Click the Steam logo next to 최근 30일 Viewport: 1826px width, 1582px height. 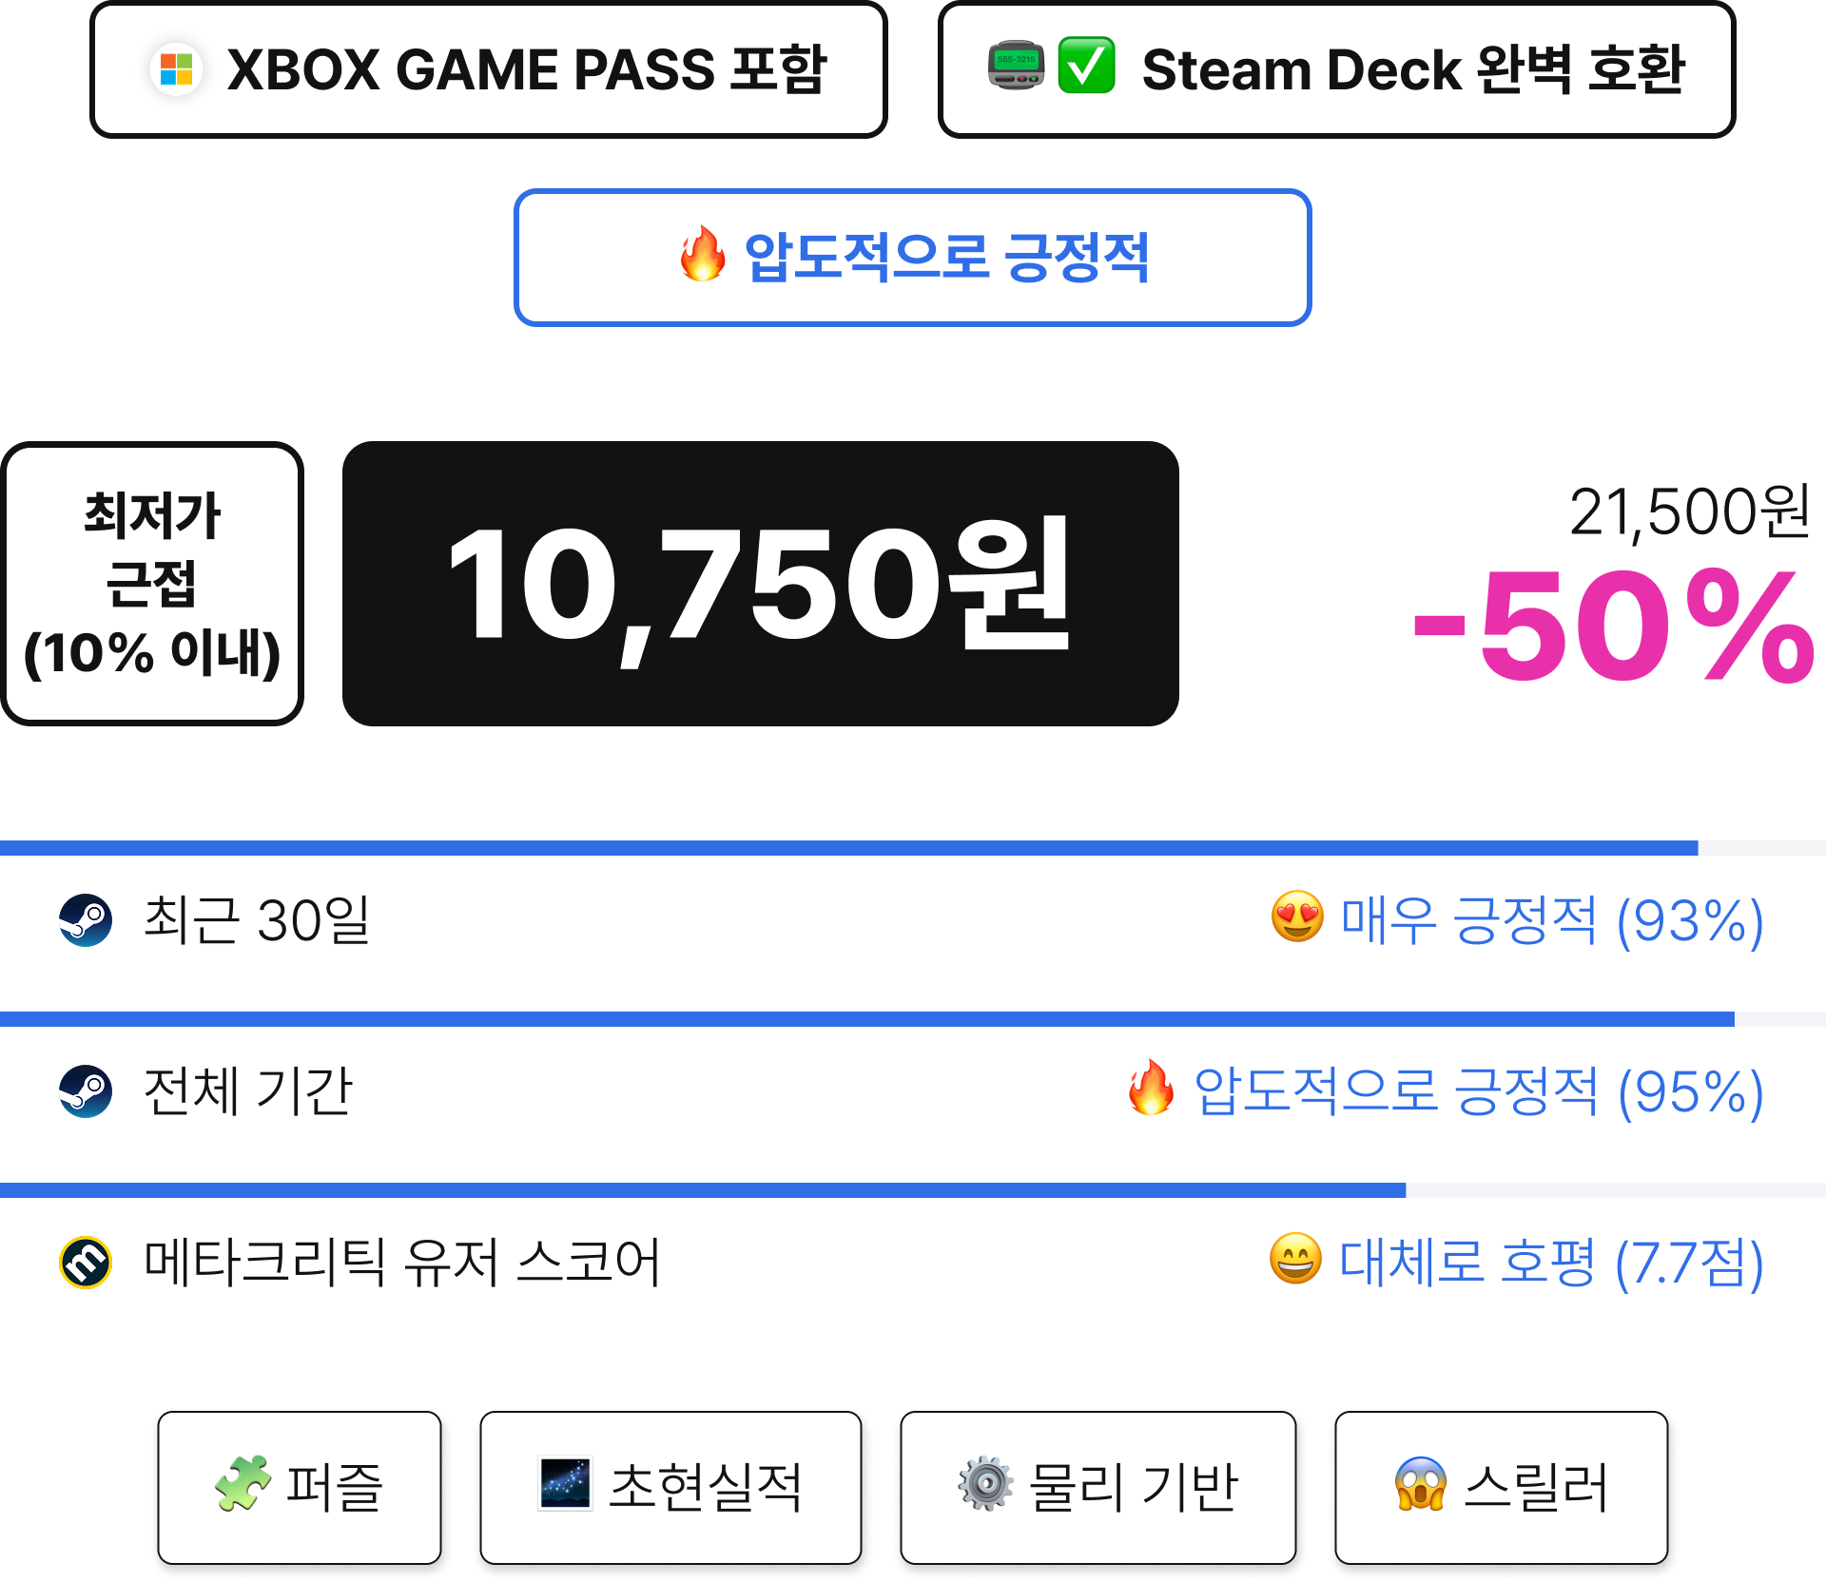(x=86, y=919)
